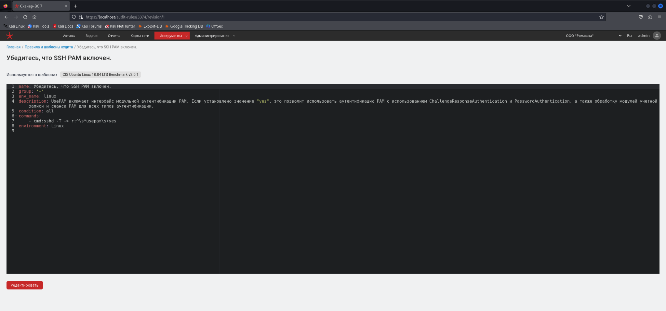Click the environment: Linux line
This screenshot has width=666, height=311.
click(41, 126)
